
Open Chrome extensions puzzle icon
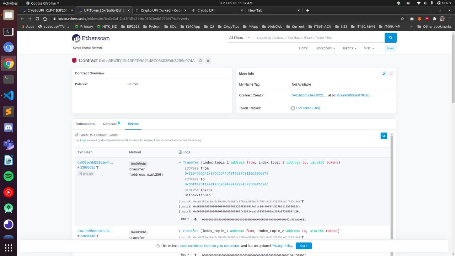(x=434, y=18)
